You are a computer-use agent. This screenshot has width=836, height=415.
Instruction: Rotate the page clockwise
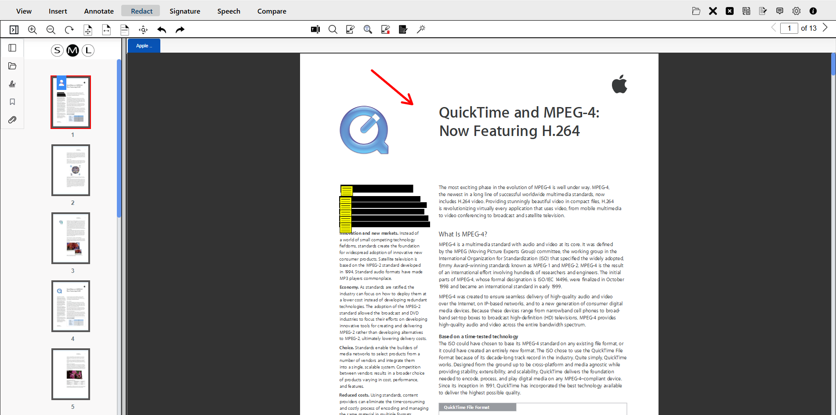69,29
